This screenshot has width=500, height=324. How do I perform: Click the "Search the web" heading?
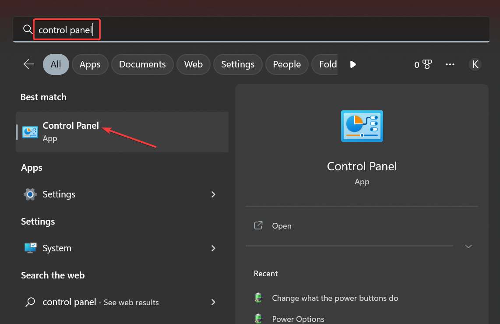(x=53, y=275)
